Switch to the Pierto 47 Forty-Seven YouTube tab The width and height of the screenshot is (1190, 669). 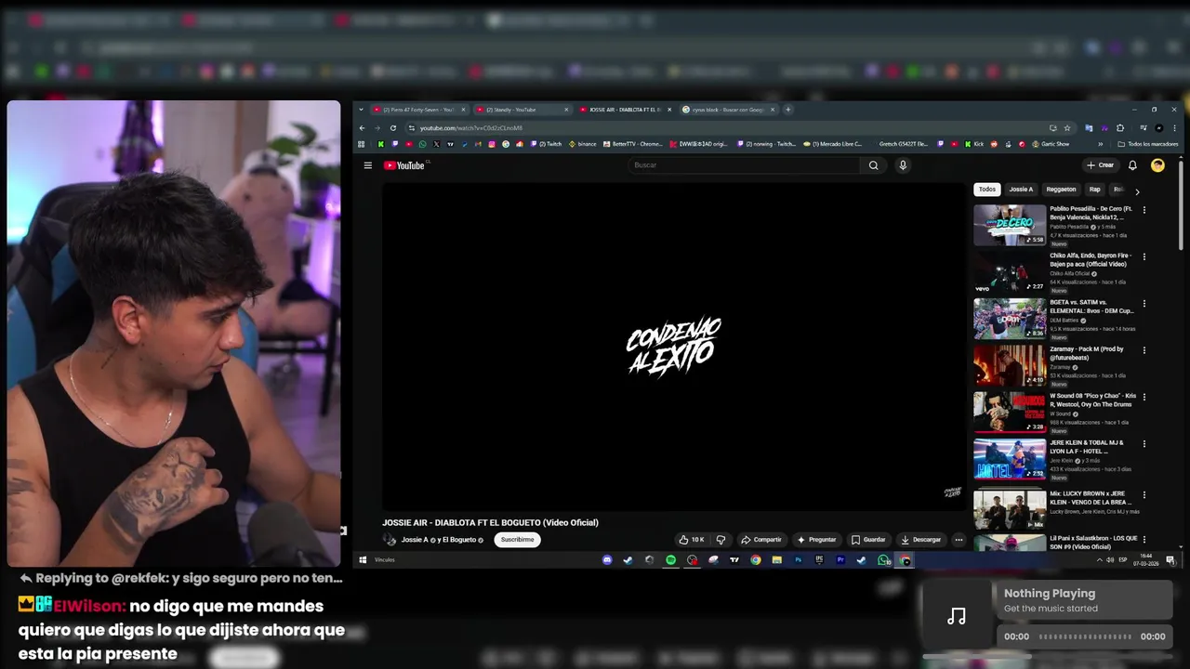click(x=418, y=110)
